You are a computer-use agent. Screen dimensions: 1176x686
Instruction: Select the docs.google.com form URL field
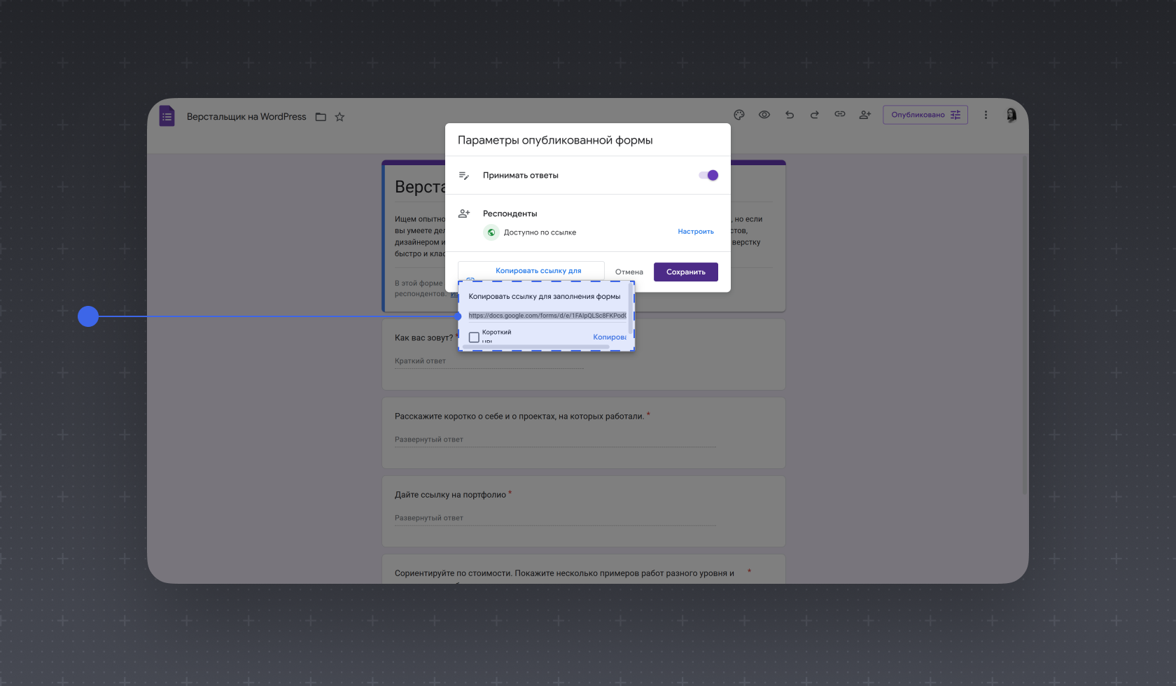(x=547, y=316)
